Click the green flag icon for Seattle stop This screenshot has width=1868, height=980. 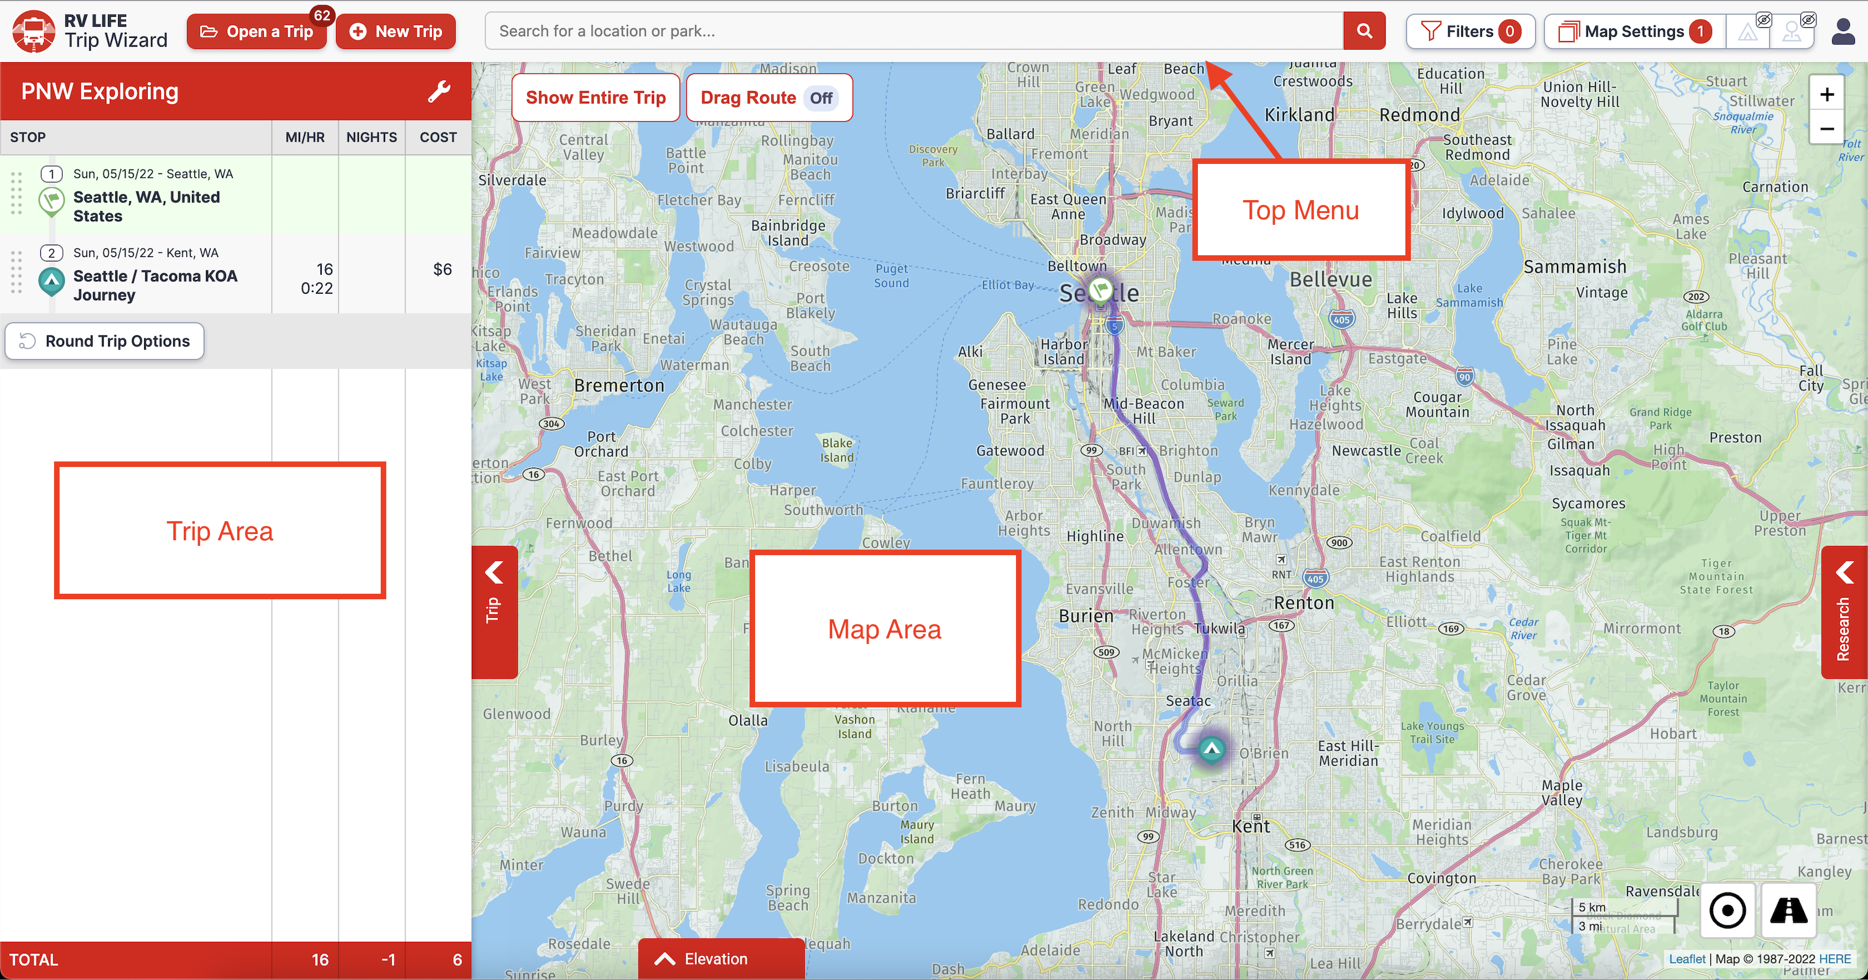tap(52, 201)
